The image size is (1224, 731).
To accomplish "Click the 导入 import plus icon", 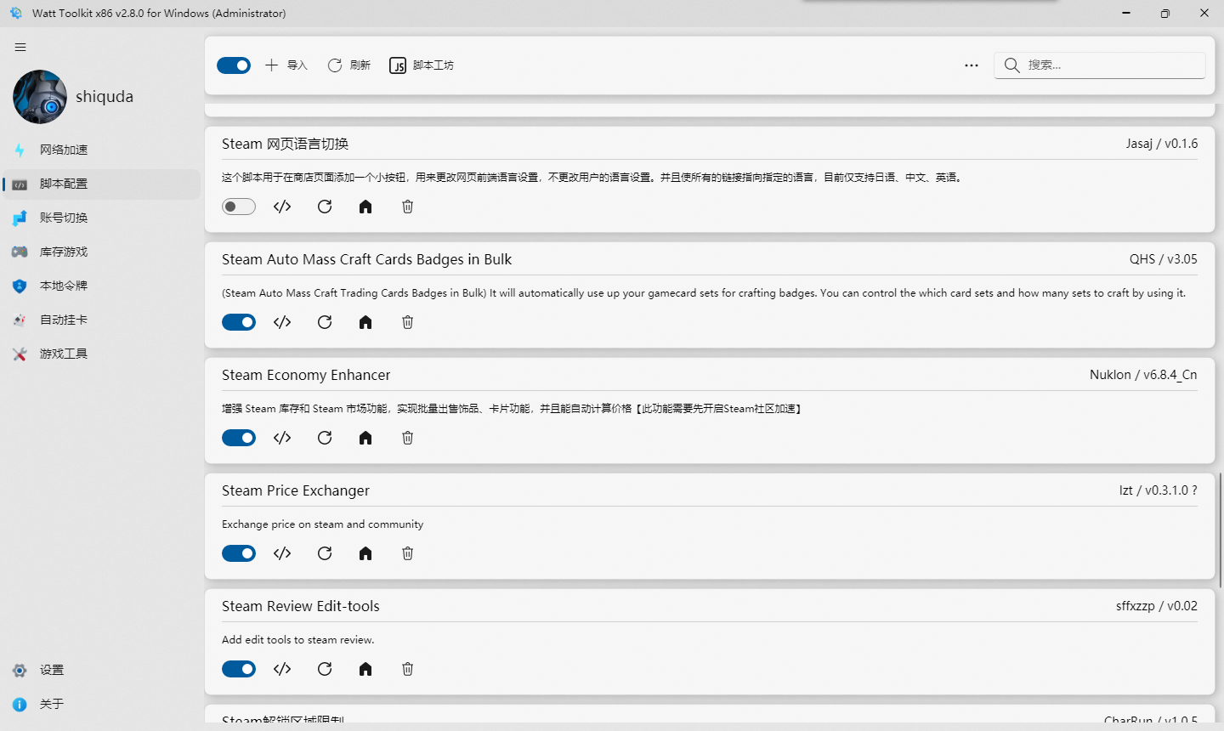I will pyautogui.click(x=272, y=65).
